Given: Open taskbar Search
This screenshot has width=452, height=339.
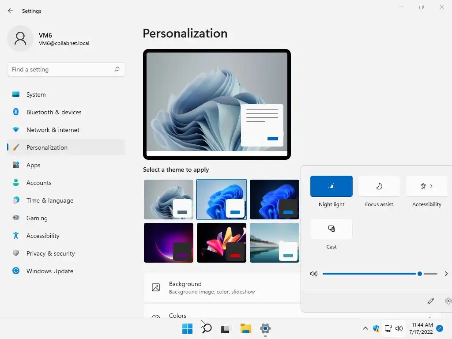Looking at the screenshot, I should [207, 328].
